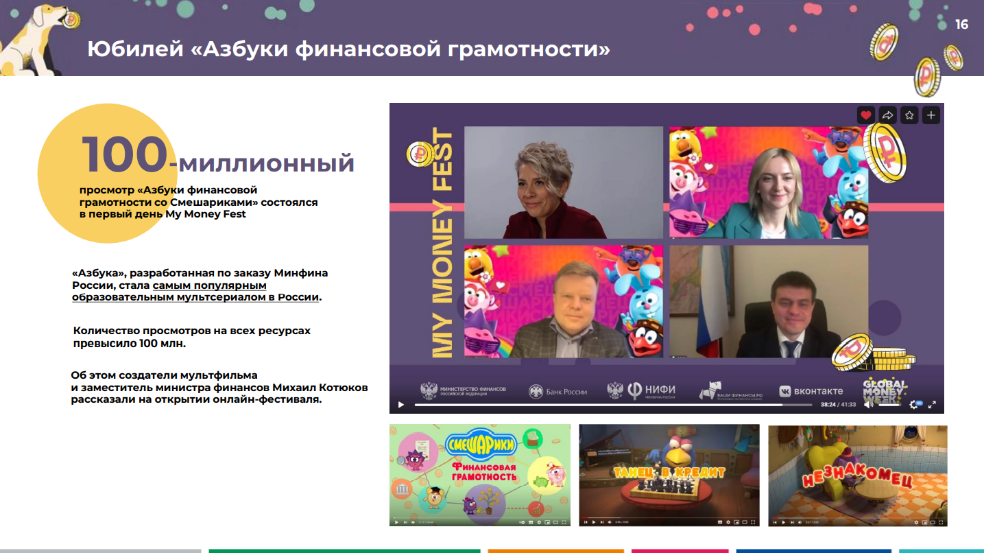This screenshot has height=553, width=984.
Task: Play the Смешарики Финансовая грамотность video
Action: tap(396, 522)
